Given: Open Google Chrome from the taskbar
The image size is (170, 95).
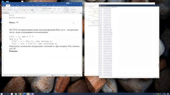Looking at the screenshot, I should coord(20,94).
